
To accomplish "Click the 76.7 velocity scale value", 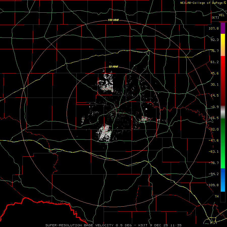I will point(215,51).
